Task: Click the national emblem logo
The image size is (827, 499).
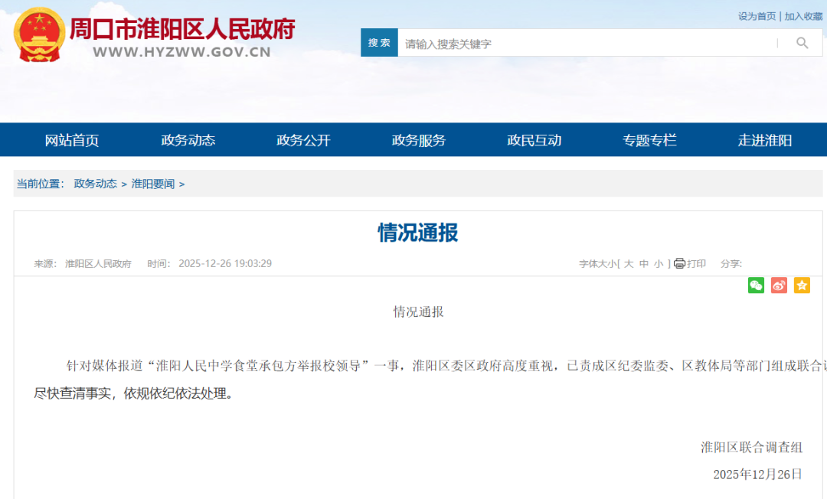Action: coord(40,35)
